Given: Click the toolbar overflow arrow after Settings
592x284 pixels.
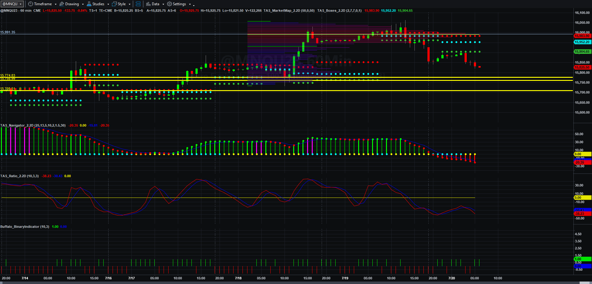Looking at the screenshot, I should coord(194,5).
